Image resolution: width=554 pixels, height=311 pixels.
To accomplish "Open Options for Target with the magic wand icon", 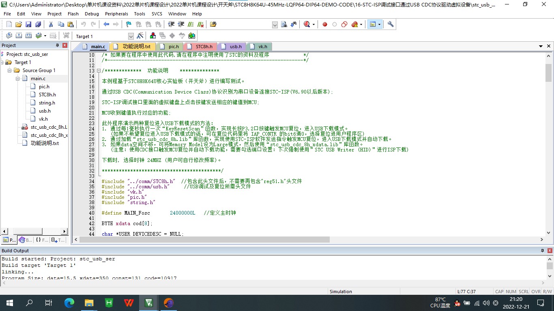I will tap(140, 36).
